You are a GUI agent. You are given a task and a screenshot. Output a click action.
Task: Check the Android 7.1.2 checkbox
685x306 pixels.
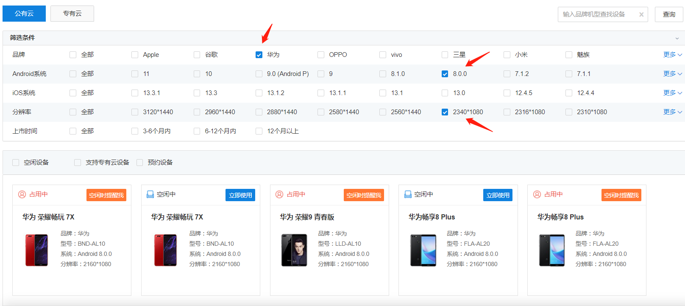point(507,74)
